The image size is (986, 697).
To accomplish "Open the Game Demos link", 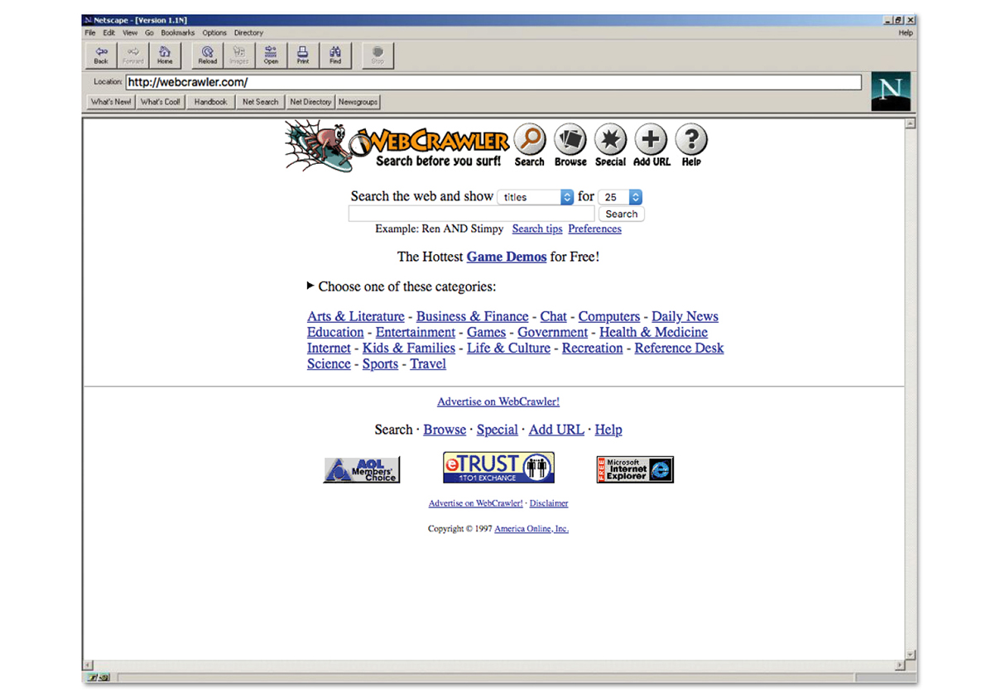I will click(x=507, y=257).
